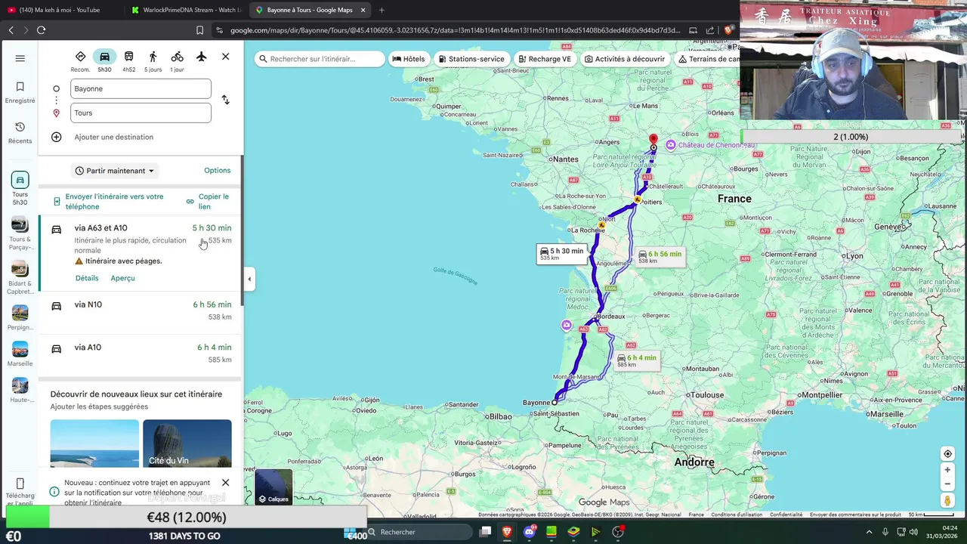Swap origin and destination
The height and width of the screenshot is (544, 967).
(225, 100)
